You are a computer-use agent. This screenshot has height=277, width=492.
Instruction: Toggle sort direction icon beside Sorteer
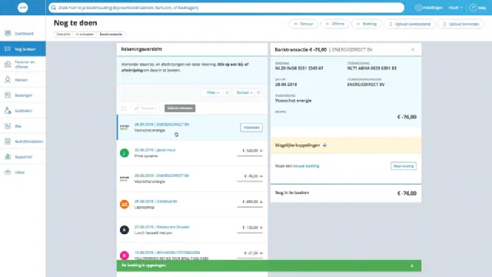pos(258,92)
